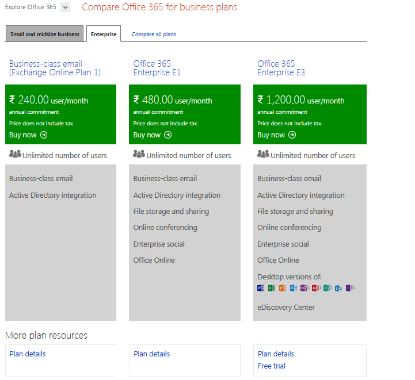Image resolution: width=415 pixels, height=380 pixels.
Task: Click the Lync desktop app icon
Action: tap(338, 288)
